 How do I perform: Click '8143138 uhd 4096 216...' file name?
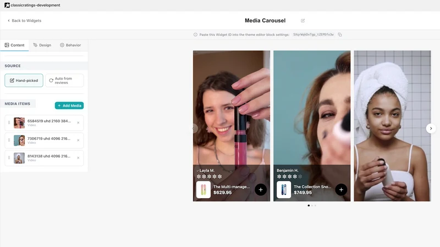pos(49,156)
